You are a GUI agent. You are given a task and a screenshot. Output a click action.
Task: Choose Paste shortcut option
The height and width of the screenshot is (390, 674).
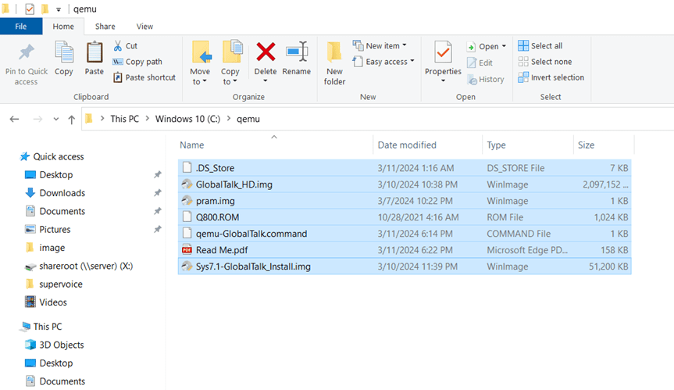tap(144, 77)
